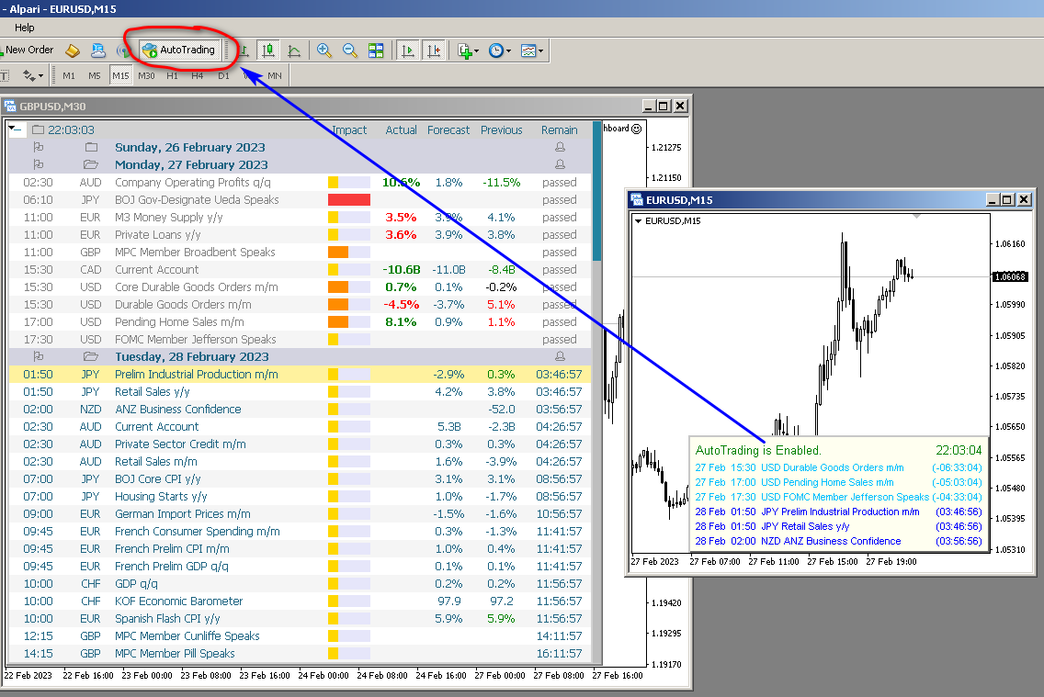Click red impact bar for BOJ Ueda Speaks

coord(349,199)
